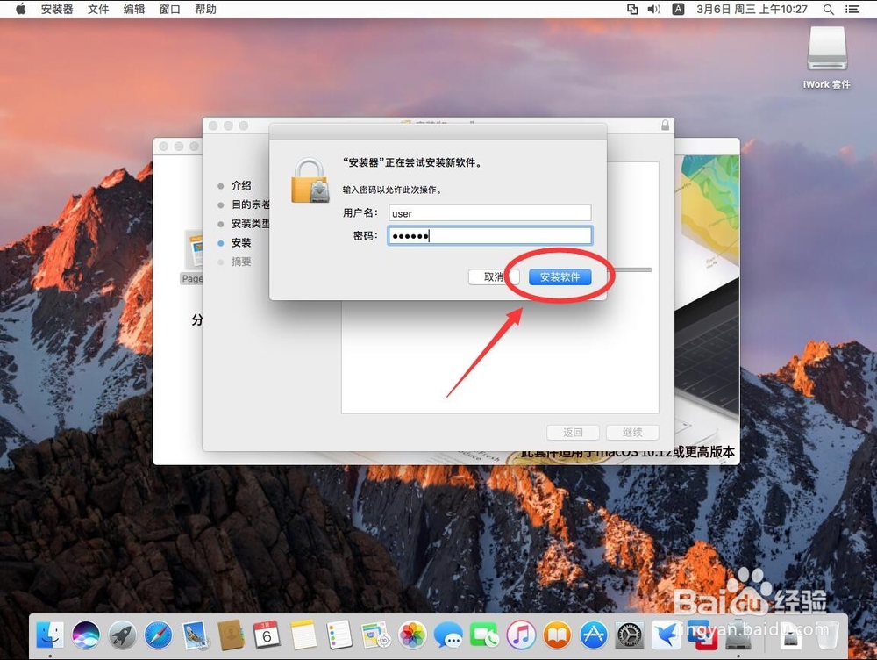Open the Apple menu
Image resolution: width=877 pixels, height=660 pixels.
[21, 9]
